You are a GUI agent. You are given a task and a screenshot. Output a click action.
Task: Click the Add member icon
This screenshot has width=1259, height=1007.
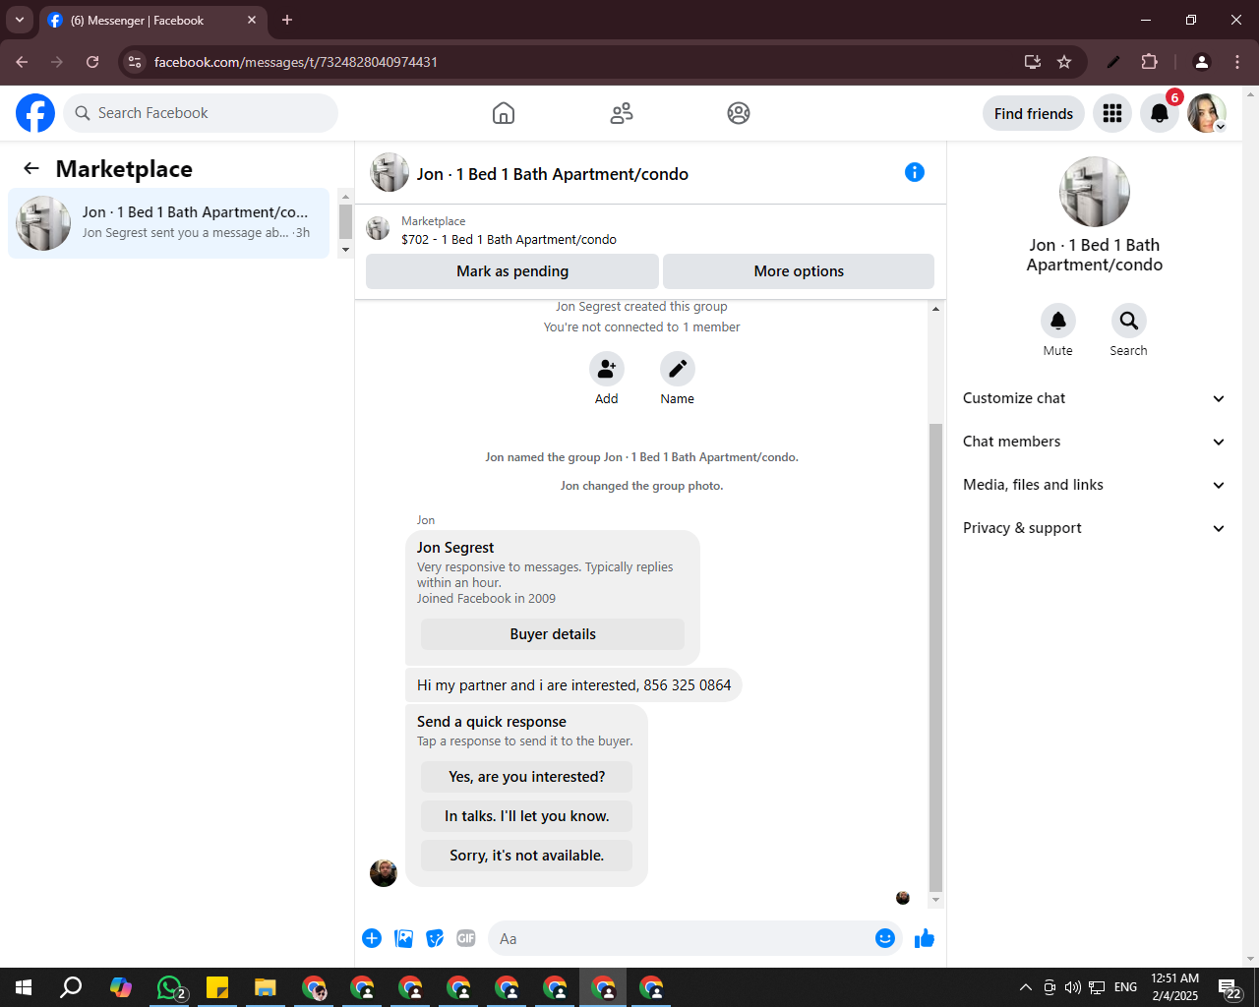[607, 369]
